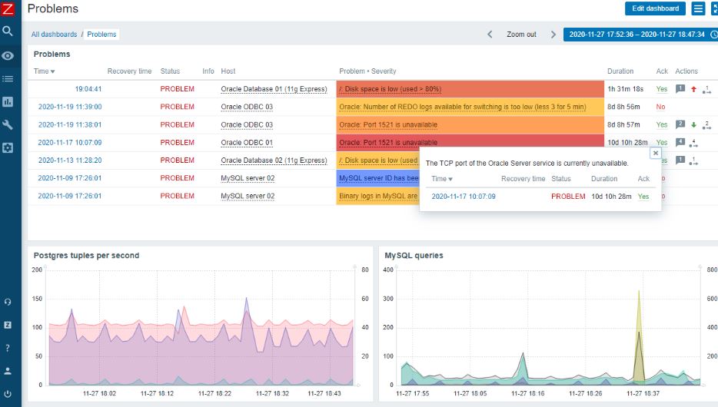Click Disk space is low (used > 80%) problem
This screenshot has width=718, height=407.
pyautogui.click(x=391, y=89)
